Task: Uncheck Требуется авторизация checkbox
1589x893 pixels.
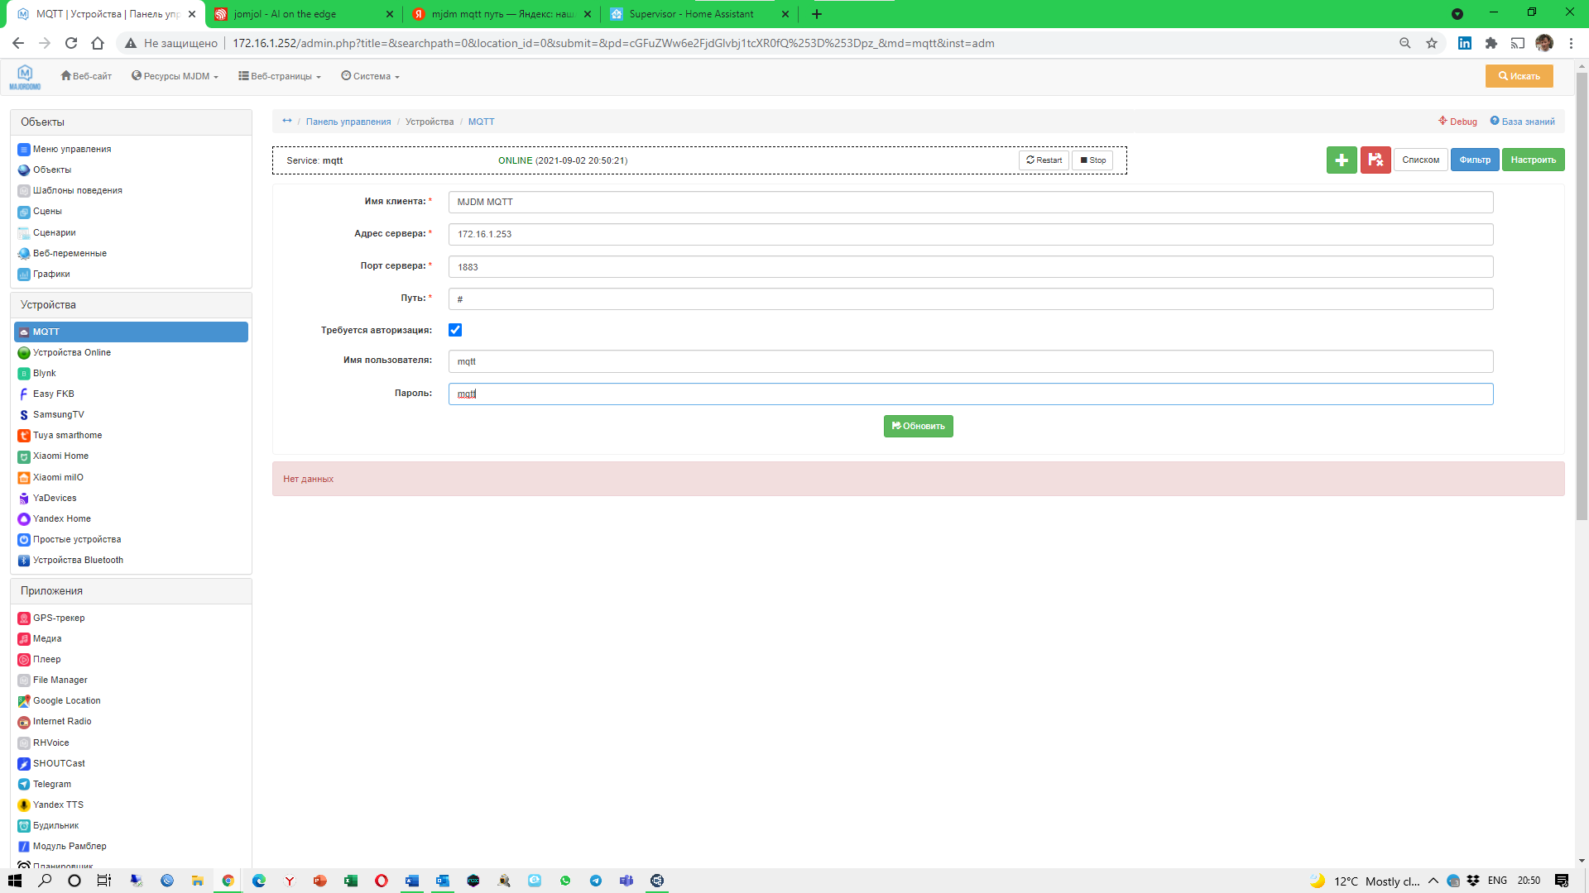Action: click(x=455, y=330)
